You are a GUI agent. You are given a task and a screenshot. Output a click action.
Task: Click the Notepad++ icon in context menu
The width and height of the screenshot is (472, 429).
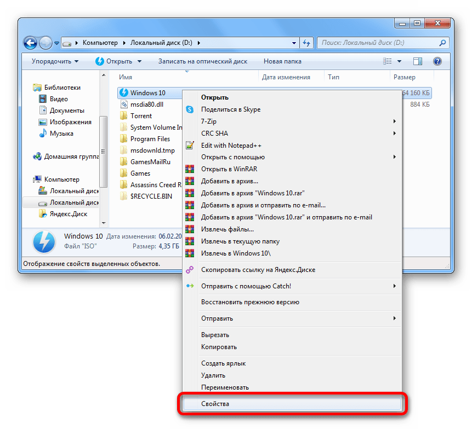coord(190,146)
